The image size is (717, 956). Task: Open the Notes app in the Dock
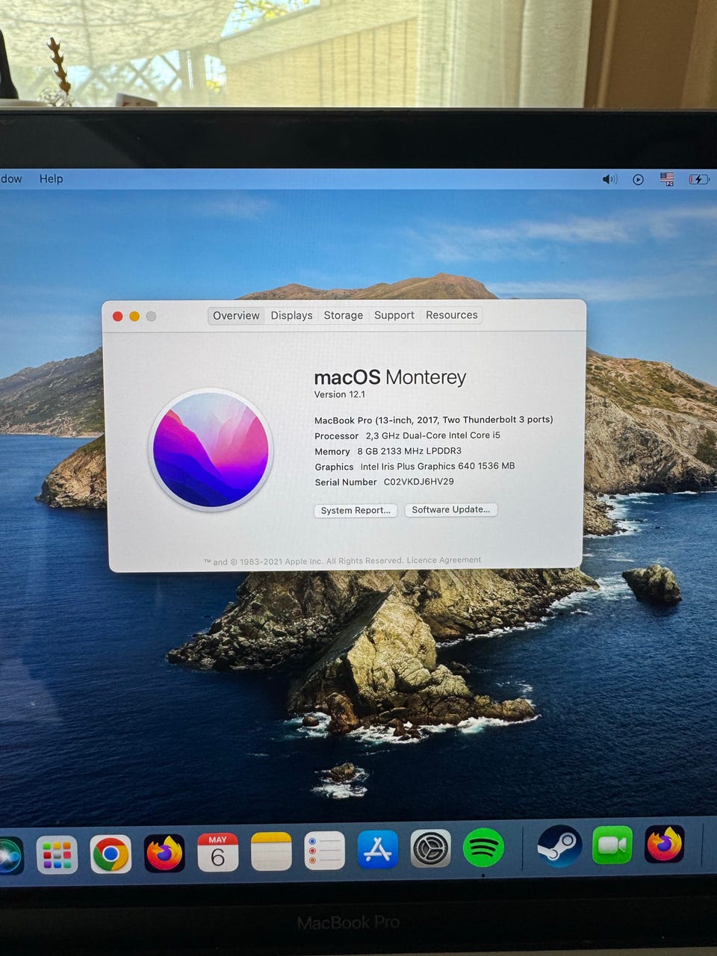click(x=271, y=851)
